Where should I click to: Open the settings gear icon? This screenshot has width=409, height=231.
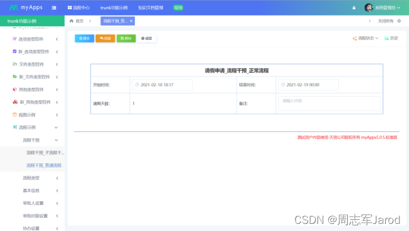399,21
